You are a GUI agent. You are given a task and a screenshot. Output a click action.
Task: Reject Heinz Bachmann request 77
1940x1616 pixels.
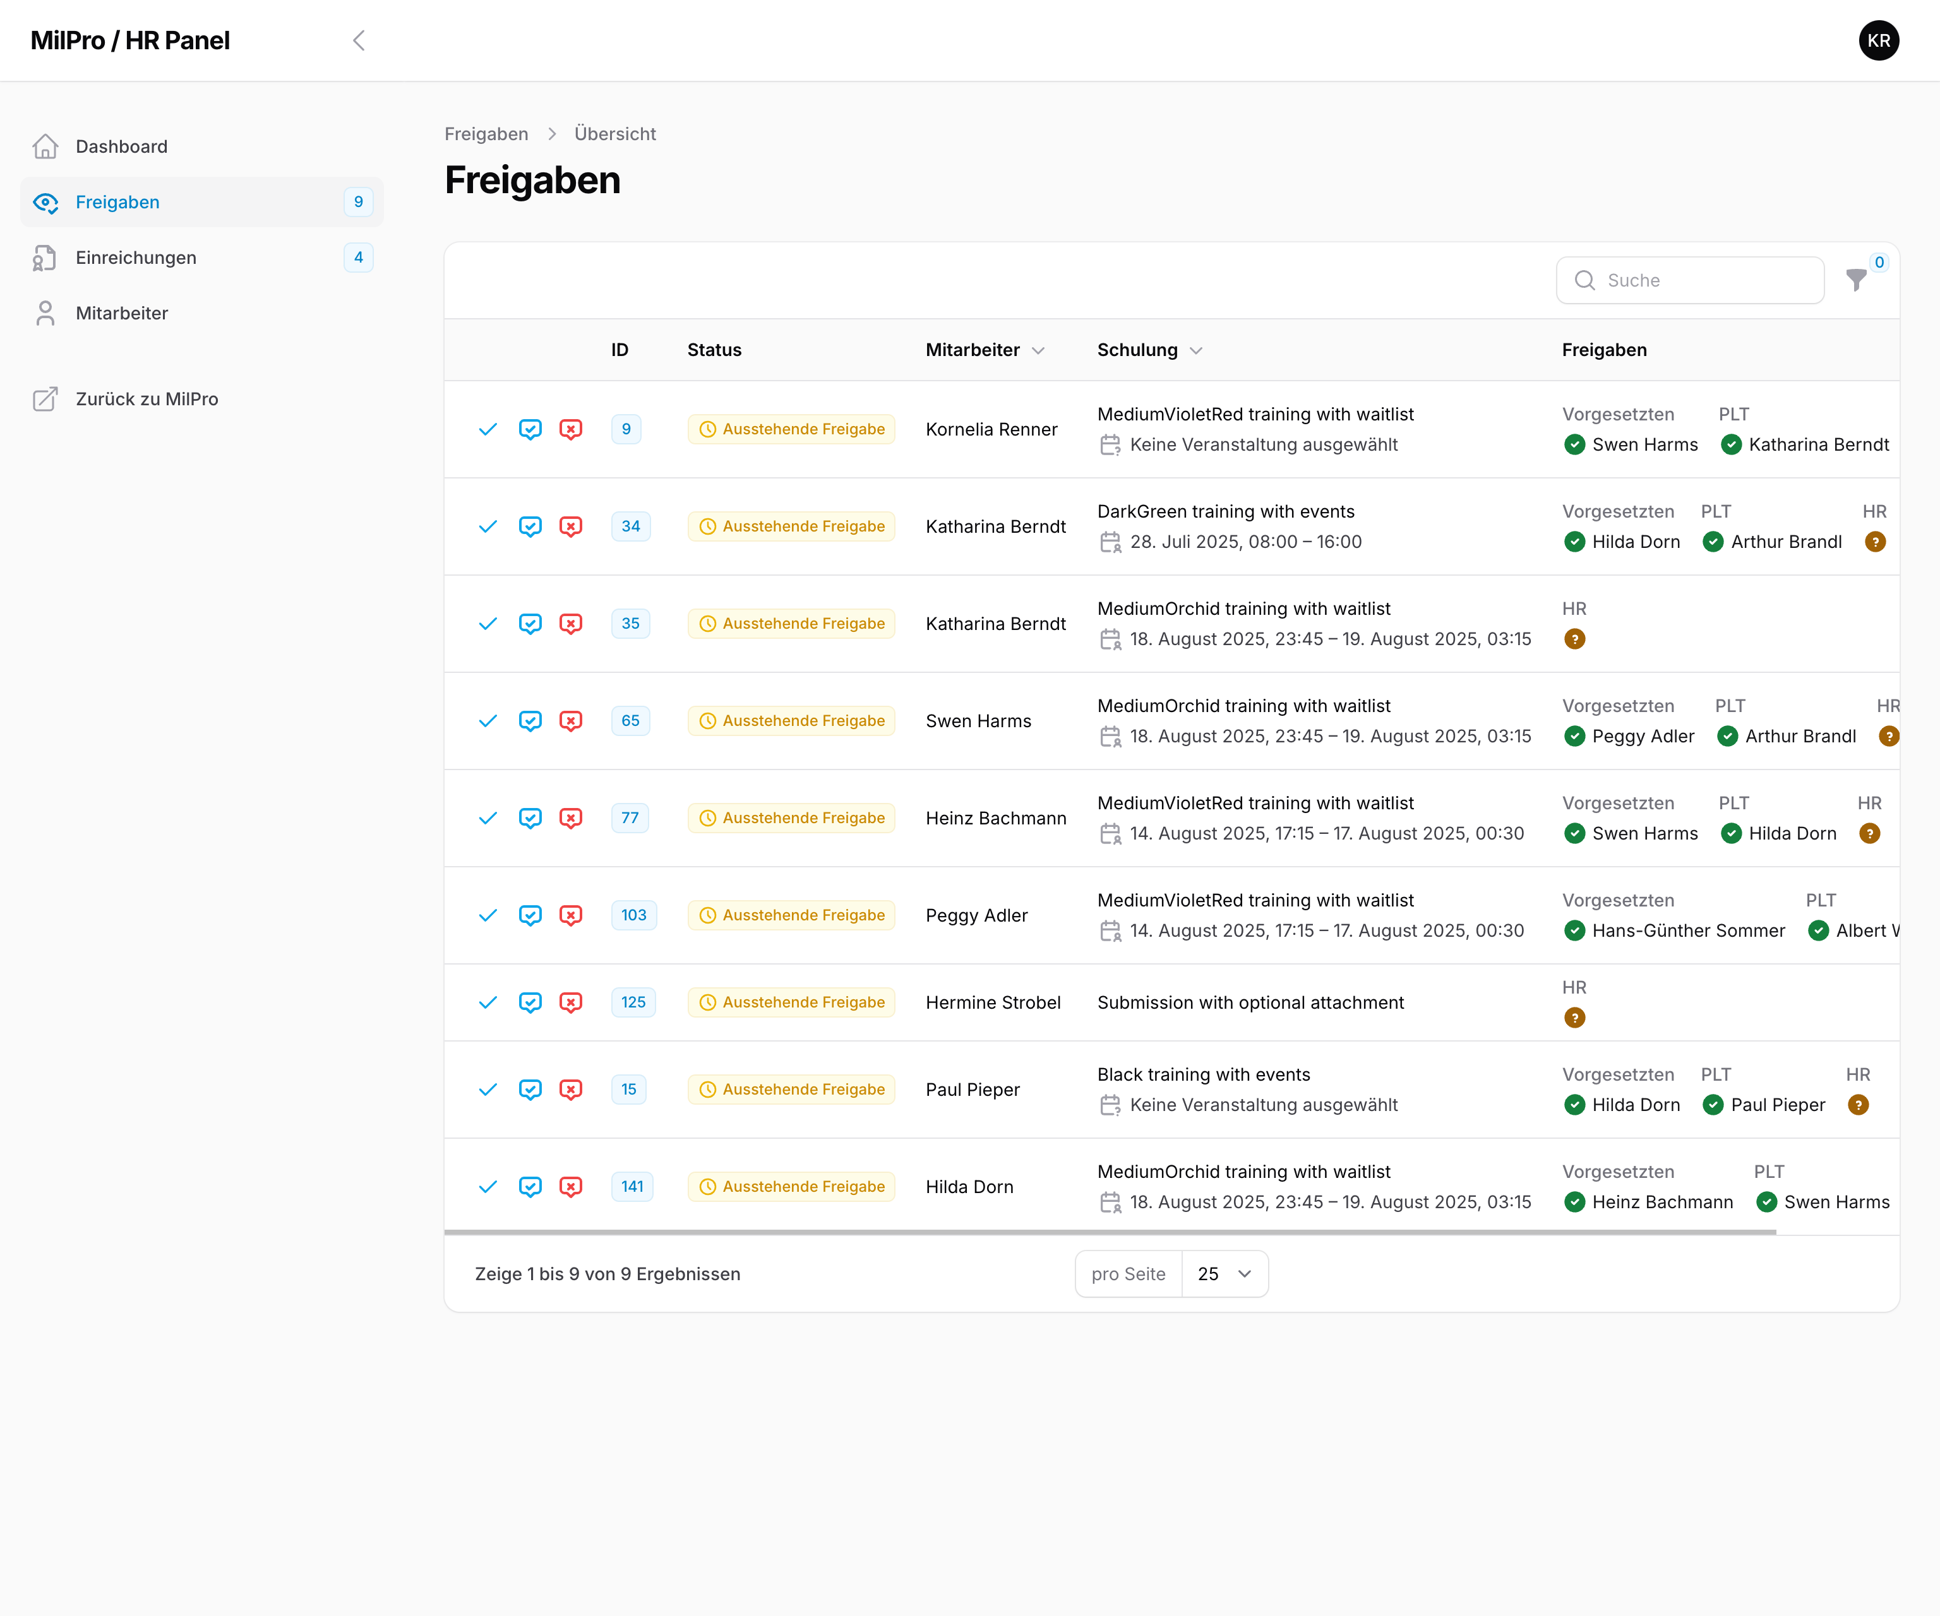(x=571, y=818)
